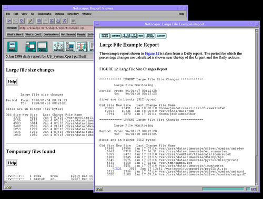263x199 pixels.
Task: Open the Options menu
Action: [59, 14]
